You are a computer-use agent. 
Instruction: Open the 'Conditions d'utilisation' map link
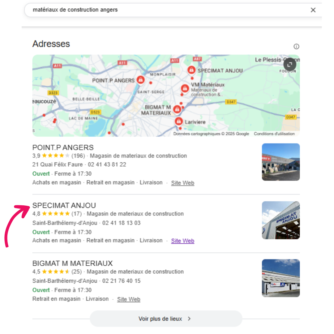coord(274,134)
